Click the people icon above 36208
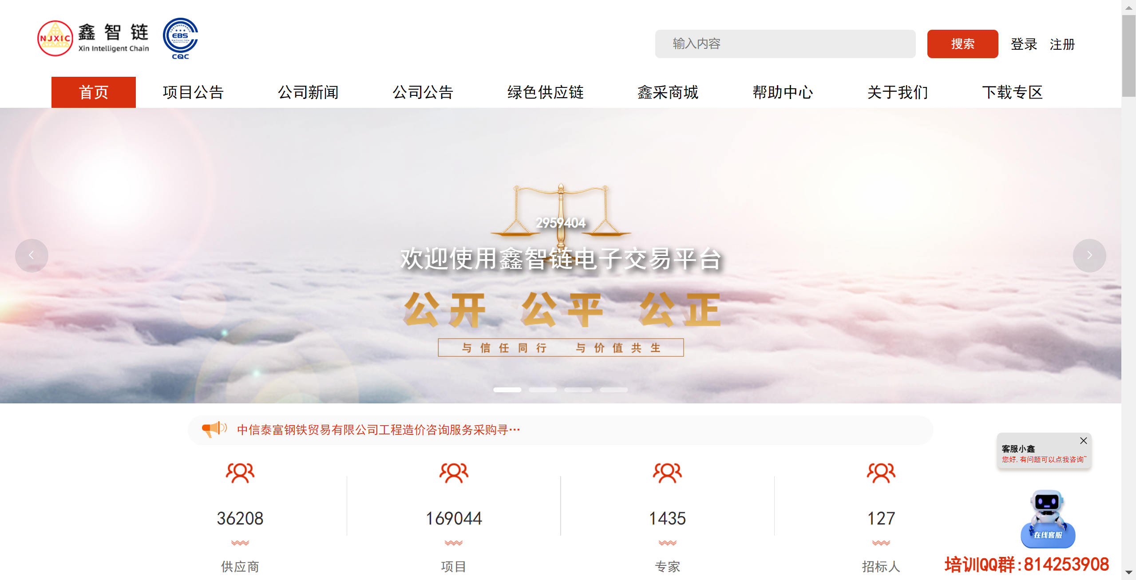The width and height of the screenshot is (1136, 580). (240, 473)
